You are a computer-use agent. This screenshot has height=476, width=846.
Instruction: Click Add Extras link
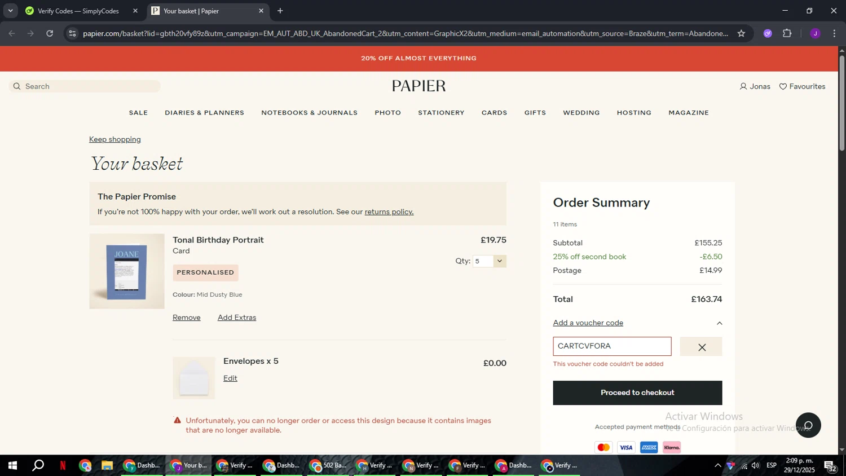tap(237, 318)
